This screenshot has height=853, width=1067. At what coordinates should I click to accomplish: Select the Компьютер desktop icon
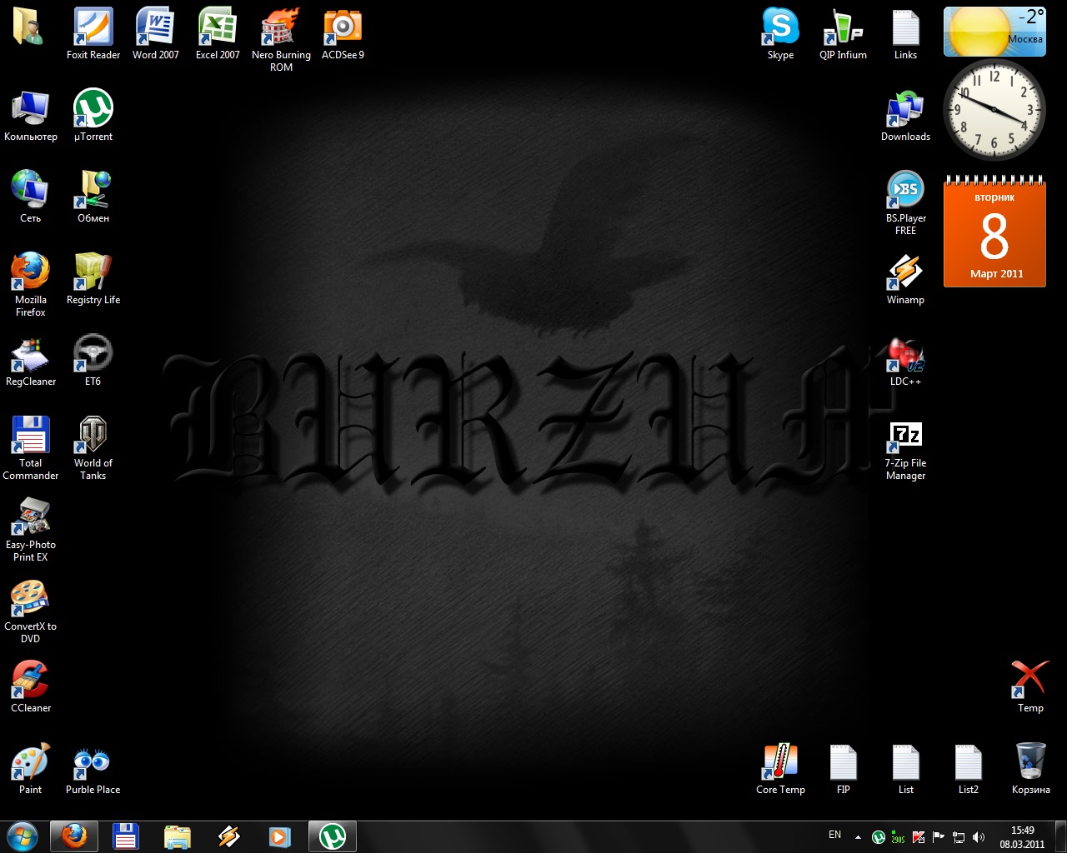tap(31, 116)
